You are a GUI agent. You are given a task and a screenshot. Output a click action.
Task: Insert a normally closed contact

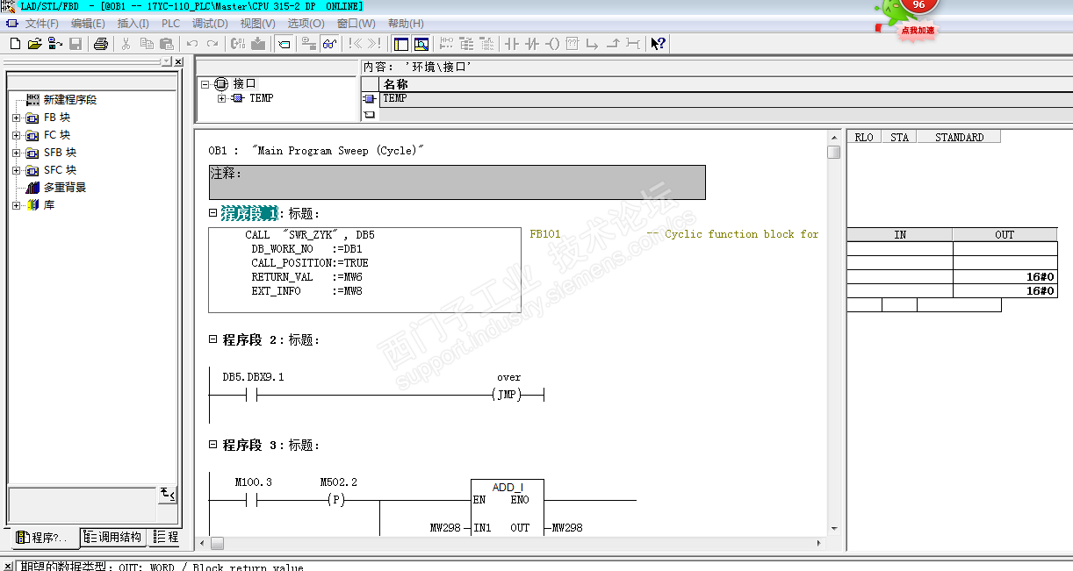pyautogui.click(x=531, y=44)
